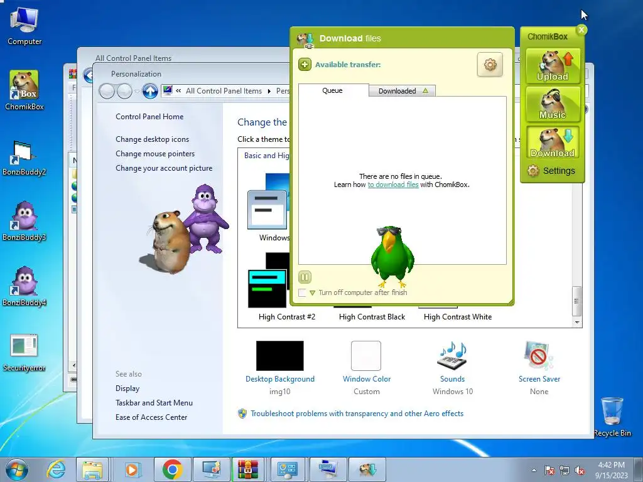Select the Windows Basic theme thumbnail
Viewport: 643px width, 482px height.
267,209
